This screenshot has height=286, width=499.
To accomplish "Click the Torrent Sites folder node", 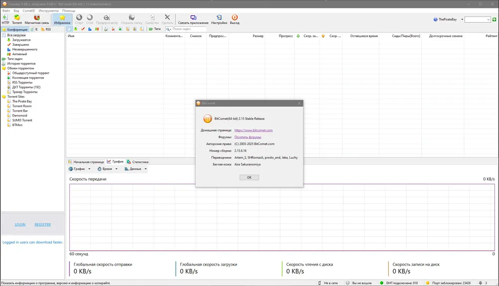I will pos(15,97).
